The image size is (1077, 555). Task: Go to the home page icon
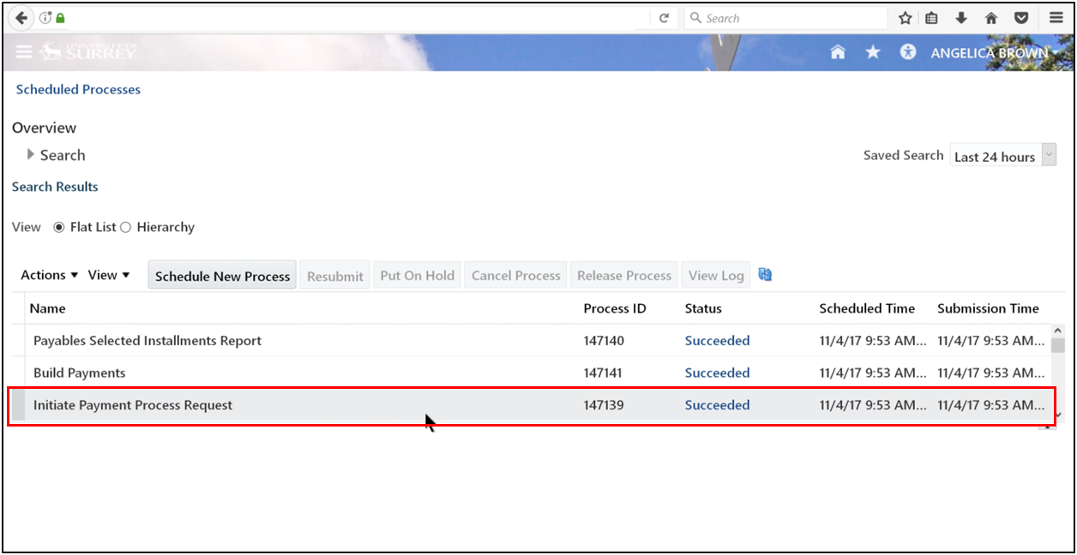click(838, 51)
